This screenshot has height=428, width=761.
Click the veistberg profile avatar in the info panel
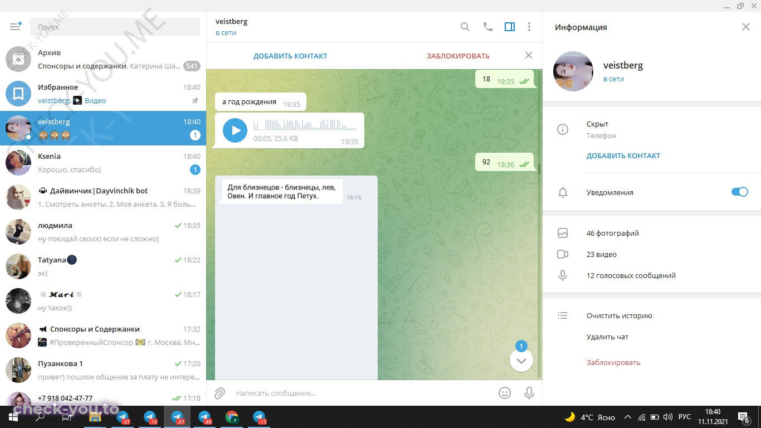(573, 71)
